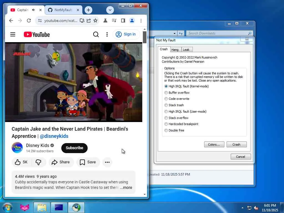Select Hardcoded breakpoint option
Viewport: 284px width, 213px height.
tap(181, 124)
